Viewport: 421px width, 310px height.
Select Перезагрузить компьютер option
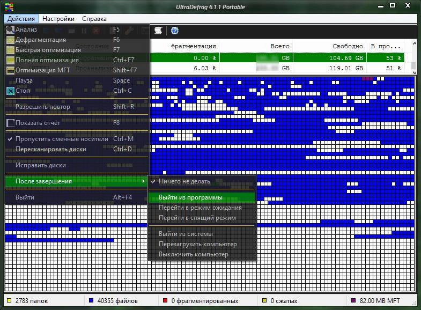201,244
